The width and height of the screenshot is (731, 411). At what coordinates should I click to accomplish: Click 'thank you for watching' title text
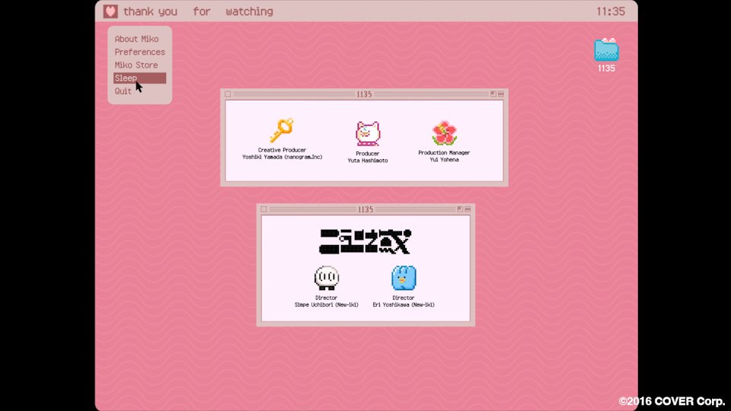(x=198, y=11)
